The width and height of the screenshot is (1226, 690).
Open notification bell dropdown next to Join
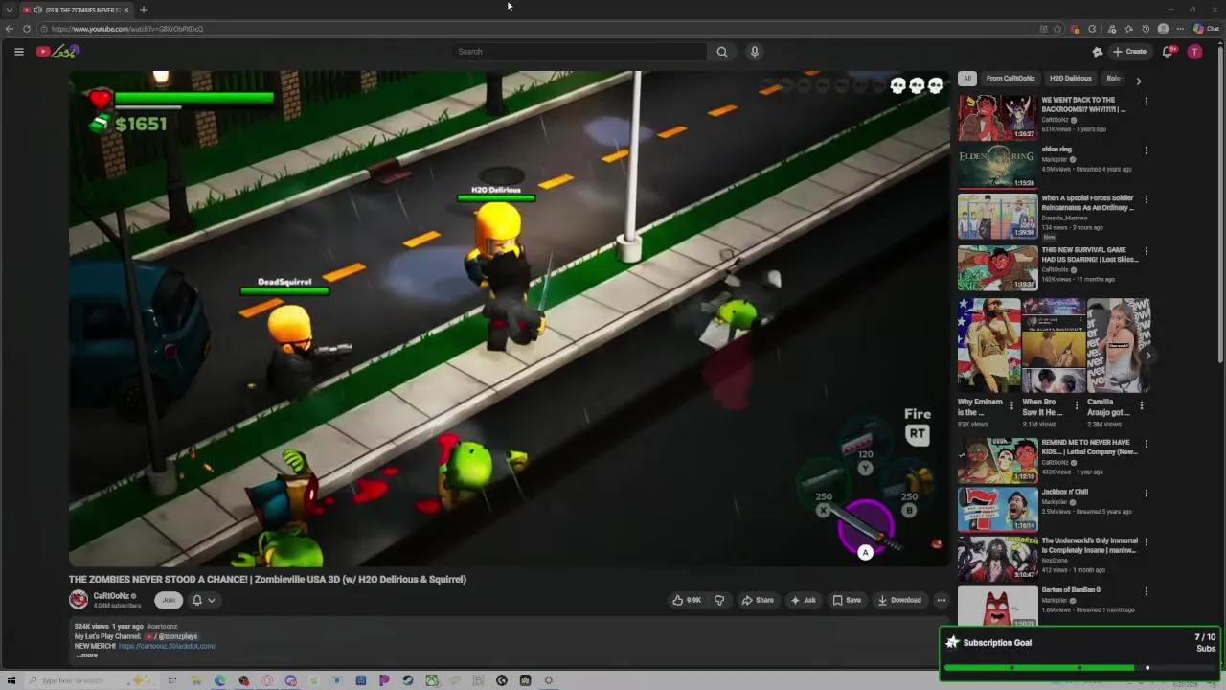click(x=203, y=600)
